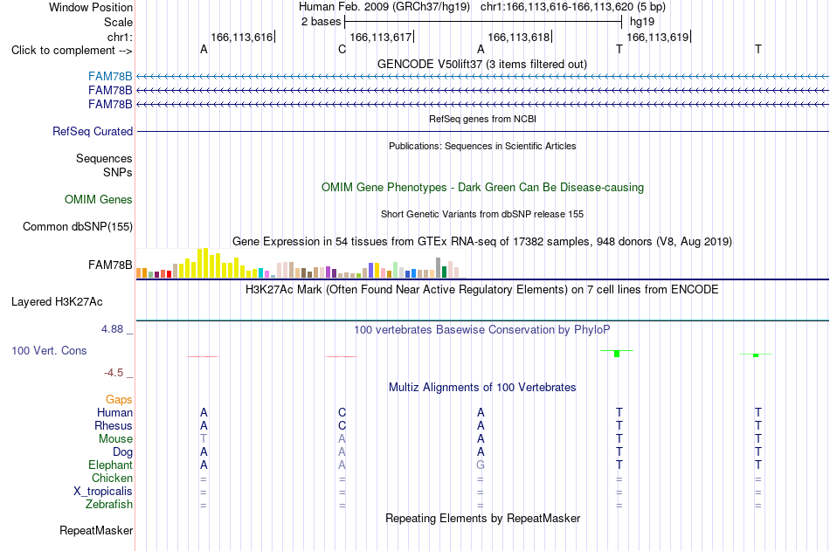Viewport: 830px width, 551px height.
Task: Click the gray T base in the Mouse row
Action: point(204,438)
